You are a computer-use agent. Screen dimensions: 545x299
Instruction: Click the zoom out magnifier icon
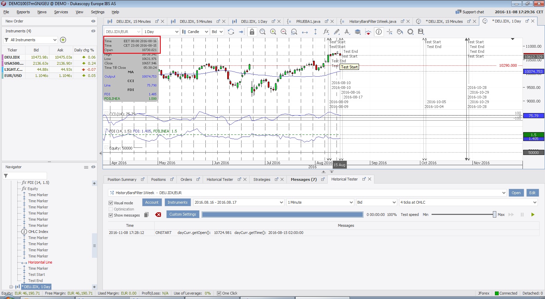[x=283, y=32]
